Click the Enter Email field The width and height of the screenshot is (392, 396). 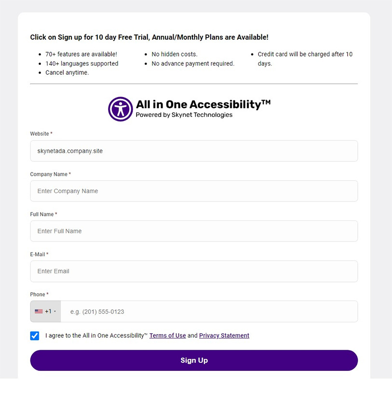point(193,271)
